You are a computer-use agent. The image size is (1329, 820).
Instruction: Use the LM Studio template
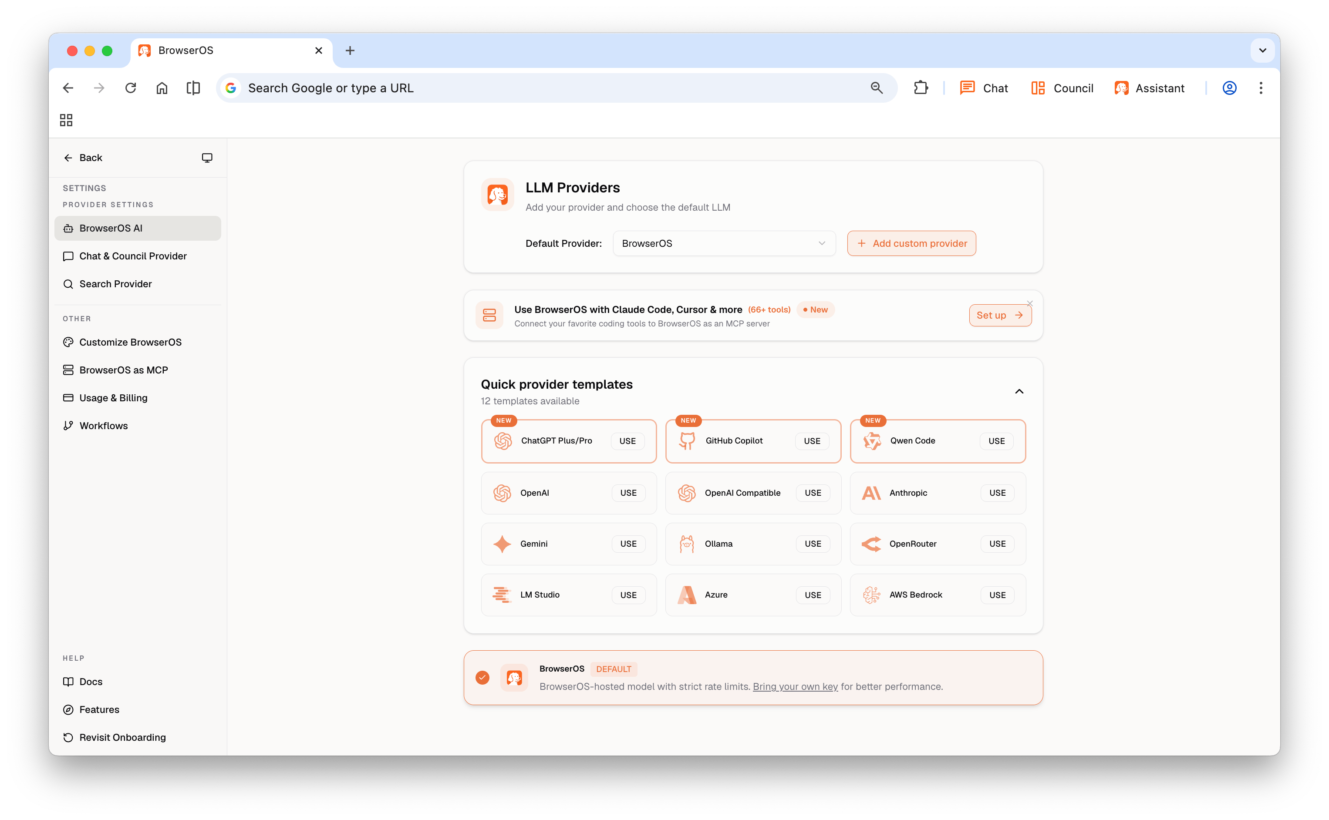point(628,595)
